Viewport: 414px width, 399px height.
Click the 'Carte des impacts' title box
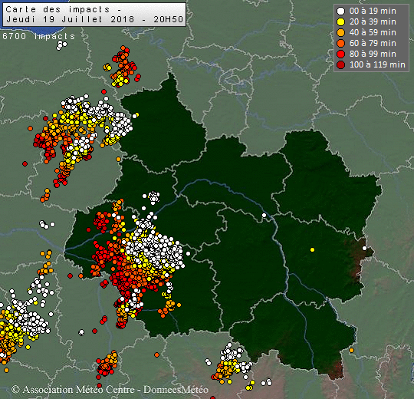(x=94, y=15)
